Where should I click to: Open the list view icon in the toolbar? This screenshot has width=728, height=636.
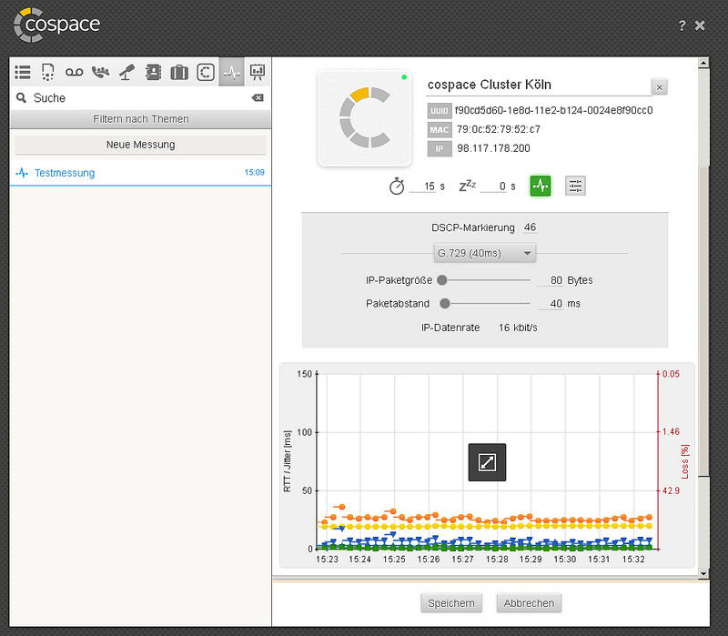pyautogui.click(x=22, y=73)
